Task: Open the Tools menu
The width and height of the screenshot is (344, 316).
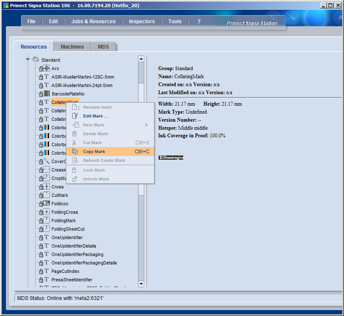Action: pyautogui.click(x=175, y=22)
